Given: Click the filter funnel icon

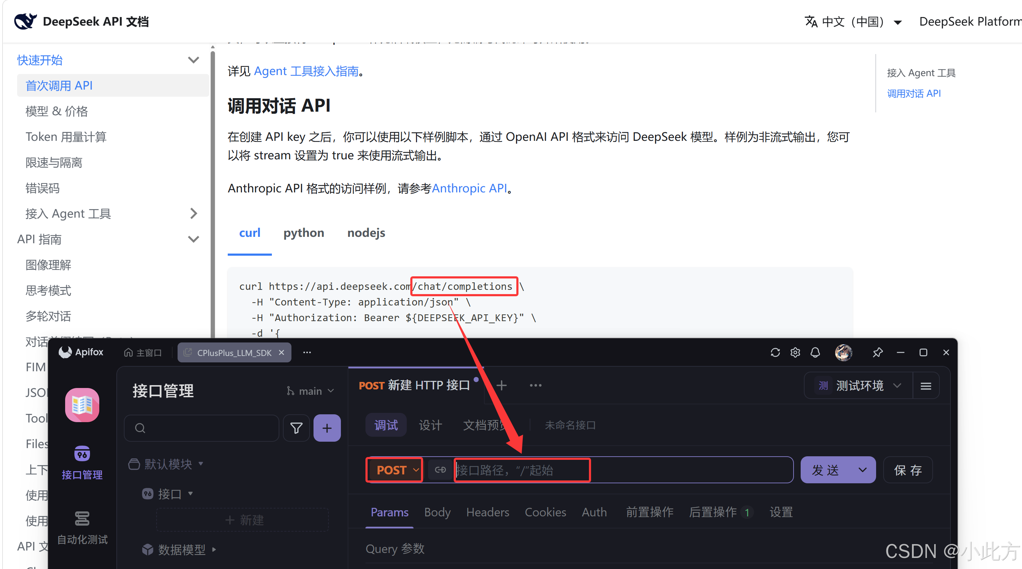Looking at the screenshot, I should (296, 428).
